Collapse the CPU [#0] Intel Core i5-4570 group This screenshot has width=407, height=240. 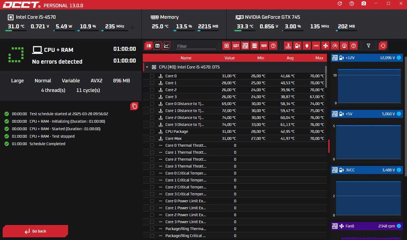click(x=147, y=67)
